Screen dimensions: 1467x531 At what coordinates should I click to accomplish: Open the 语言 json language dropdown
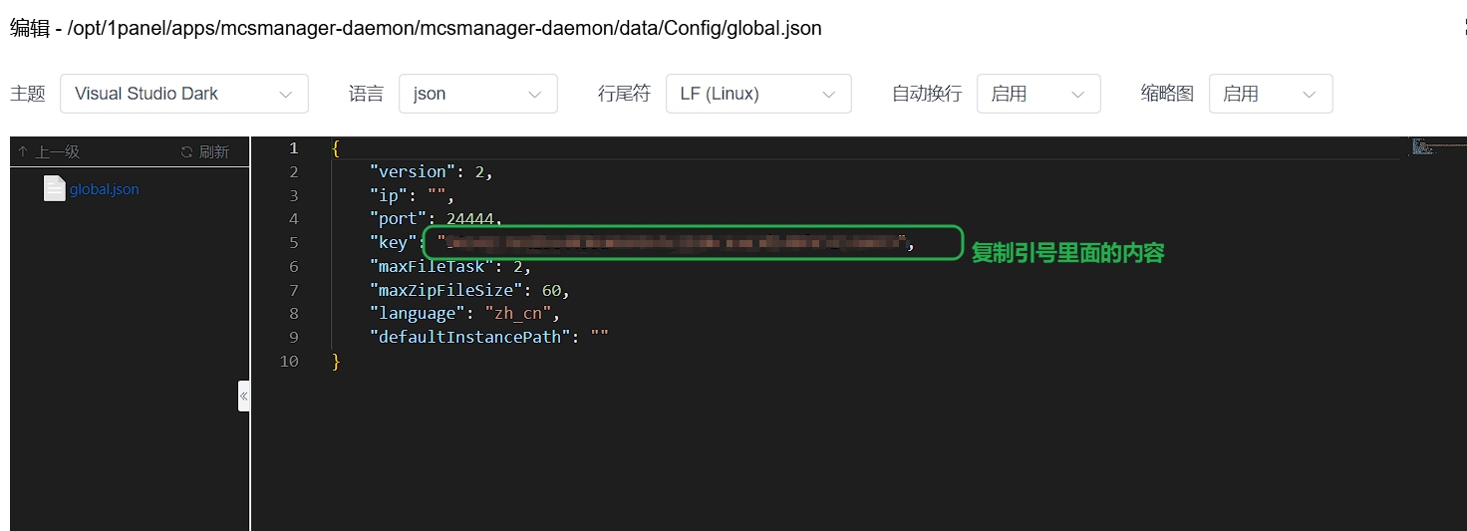click(x=477, y=94)
